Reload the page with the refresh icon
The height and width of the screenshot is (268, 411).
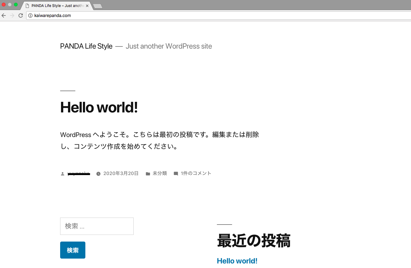21,15
